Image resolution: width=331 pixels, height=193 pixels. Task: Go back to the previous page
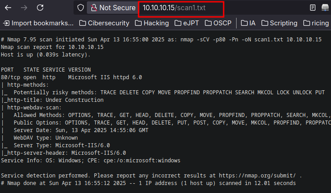[x=8, y=8]
